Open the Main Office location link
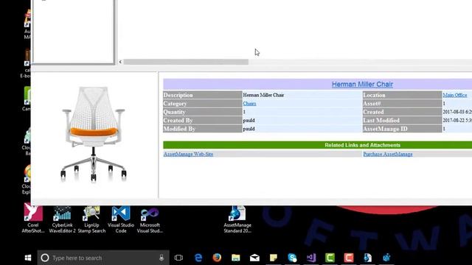 [x=455, y=95]
